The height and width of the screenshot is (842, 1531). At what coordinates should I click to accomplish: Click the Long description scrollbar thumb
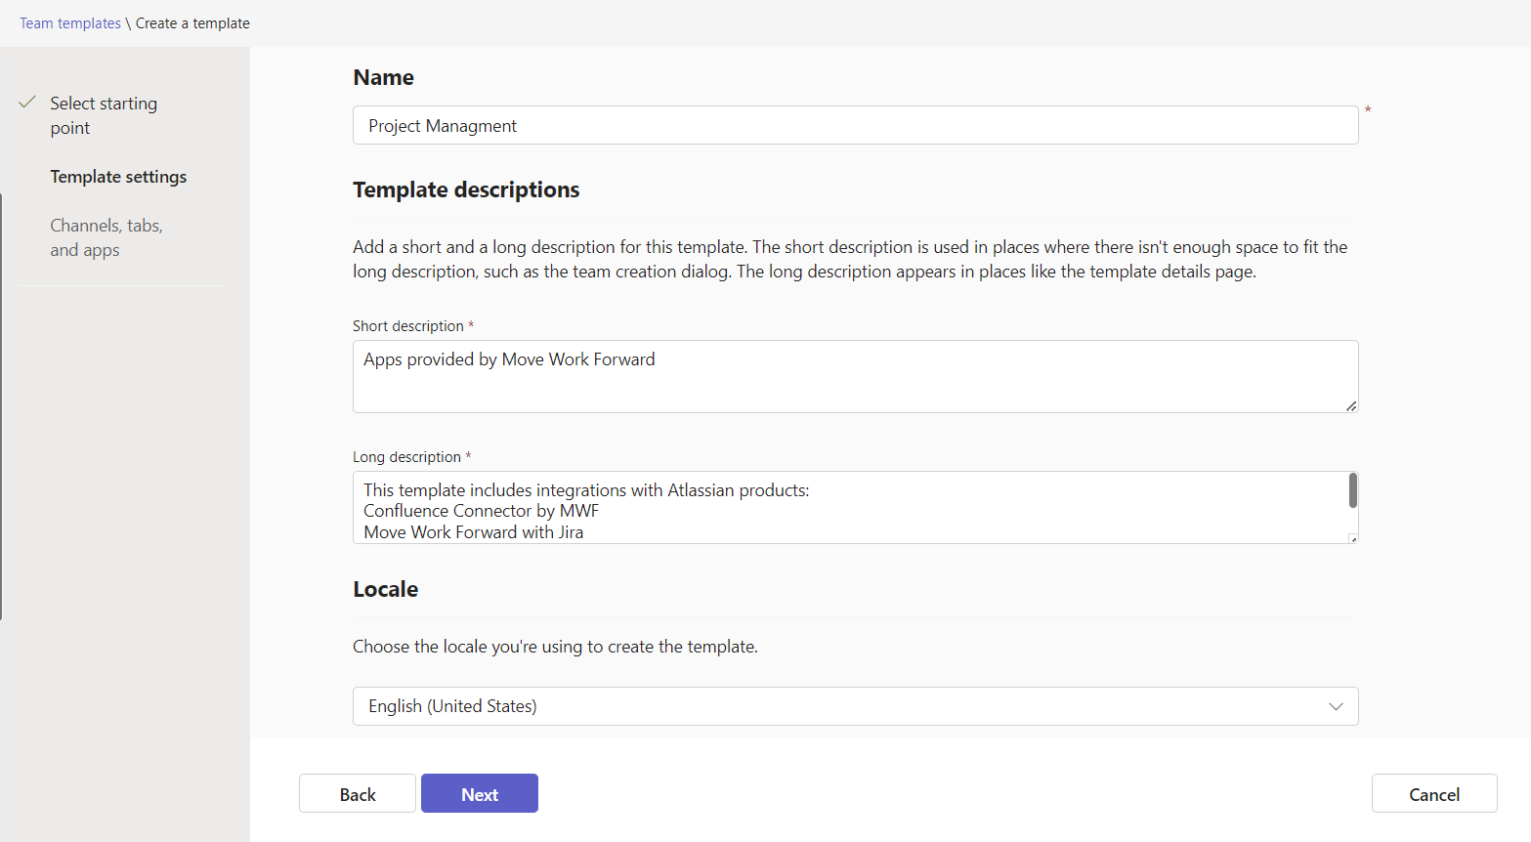1352,490
